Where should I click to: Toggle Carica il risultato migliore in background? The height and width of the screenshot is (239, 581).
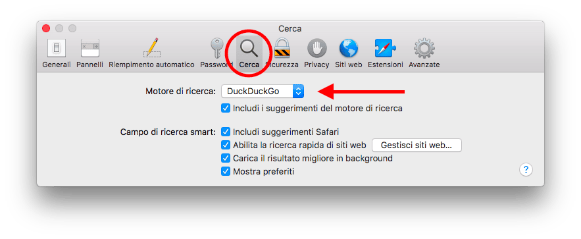click(226, 158)
